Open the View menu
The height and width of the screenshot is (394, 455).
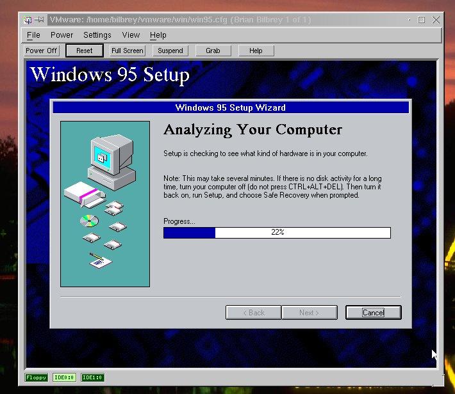tap(131, 35)
